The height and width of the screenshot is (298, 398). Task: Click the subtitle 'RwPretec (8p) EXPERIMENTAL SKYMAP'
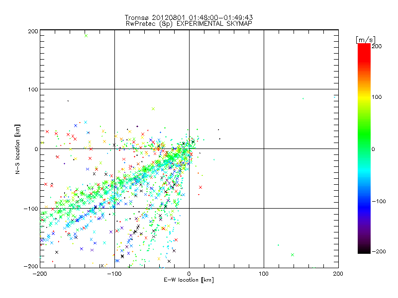click(x=189, y=24)
